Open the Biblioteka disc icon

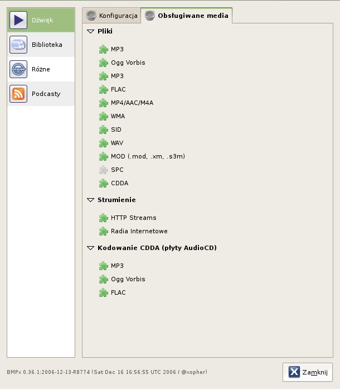(x=18, y=45)
